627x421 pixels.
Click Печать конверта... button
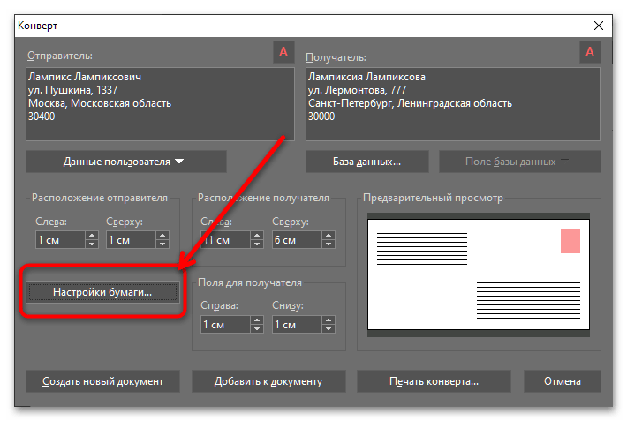click(434, 381)
